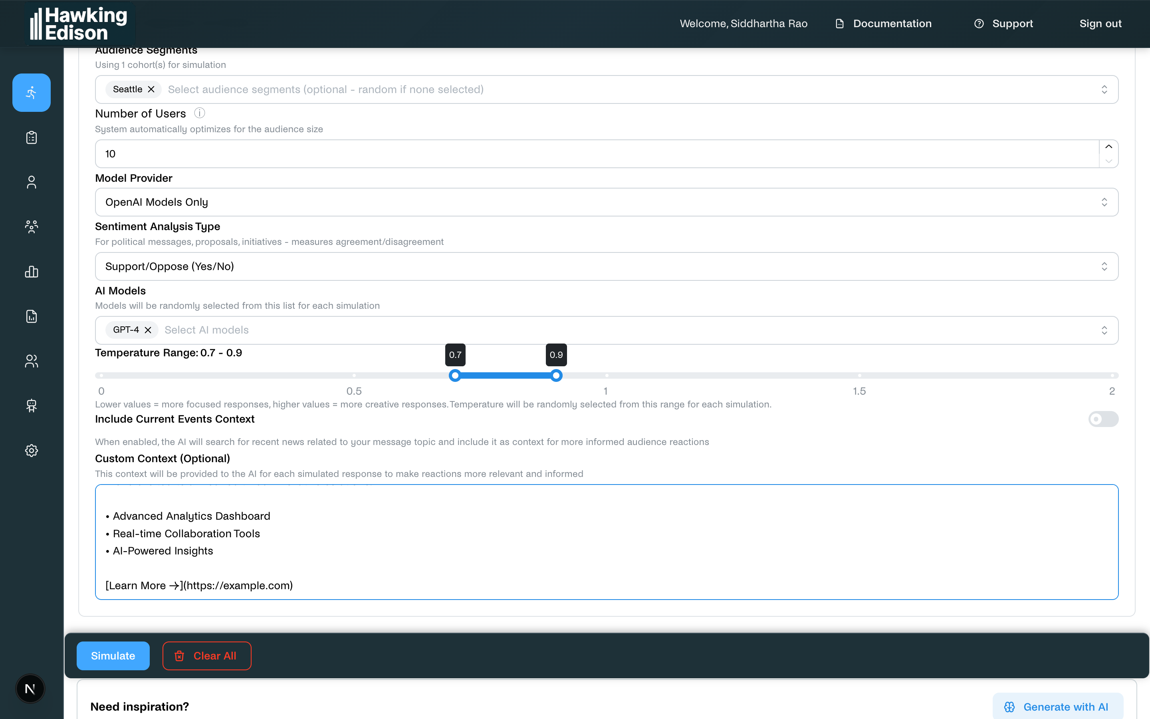Open the people group cohort sidebar icon
1150x719 pixels.
coord(32,227)
